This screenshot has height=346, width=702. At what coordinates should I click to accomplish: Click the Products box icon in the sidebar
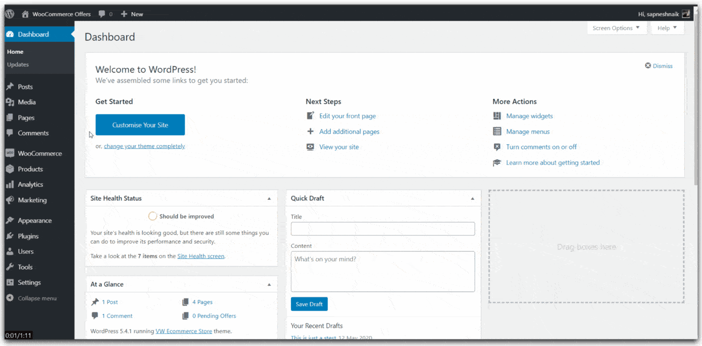[10, 169]
